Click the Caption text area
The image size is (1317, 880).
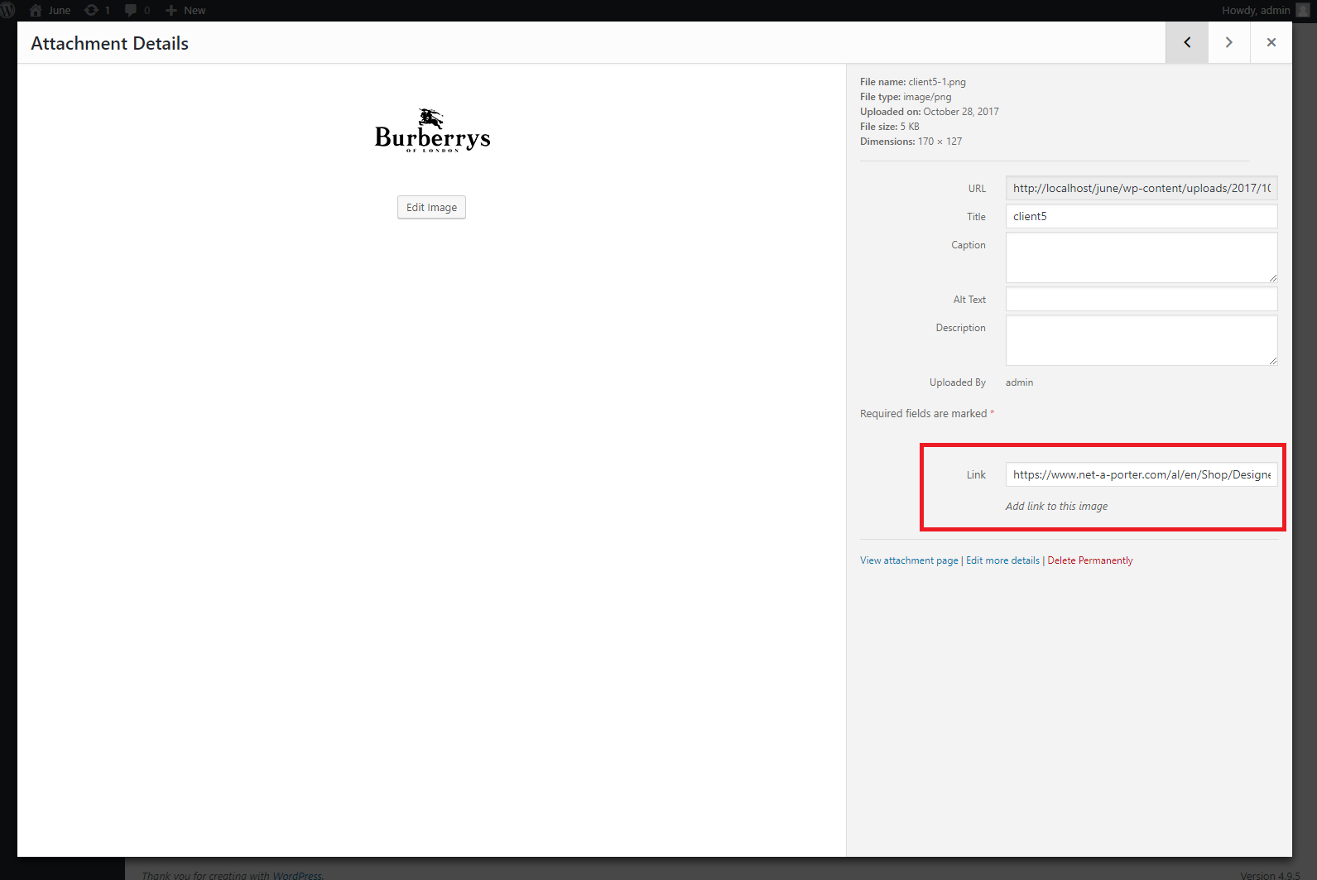(1142, 257)
